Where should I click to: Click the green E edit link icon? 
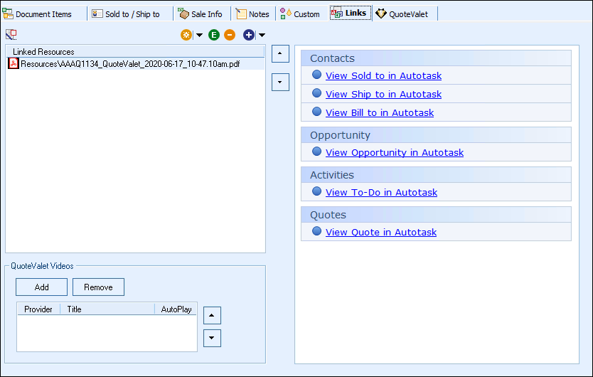click(x=214, y=35)
